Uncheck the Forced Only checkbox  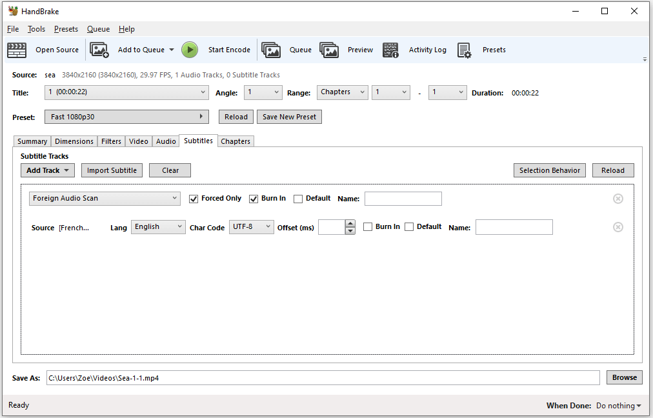194,199
